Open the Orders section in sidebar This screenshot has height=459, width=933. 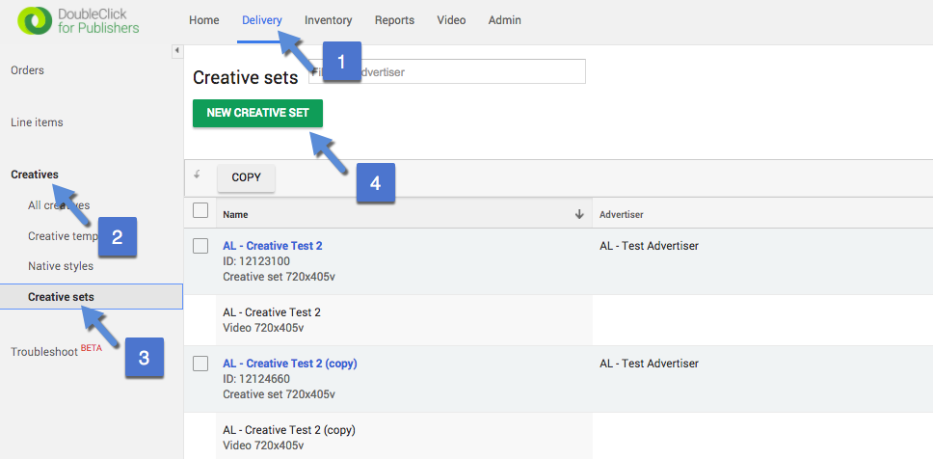pos(27,70)
